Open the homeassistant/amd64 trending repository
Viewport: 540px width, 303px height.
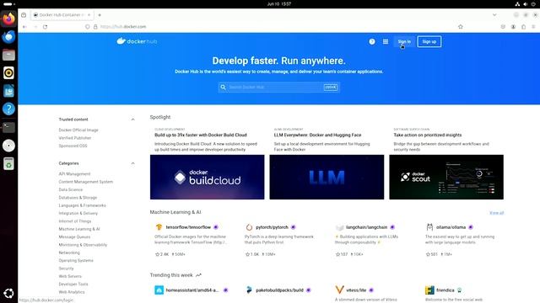coord(192,290)
